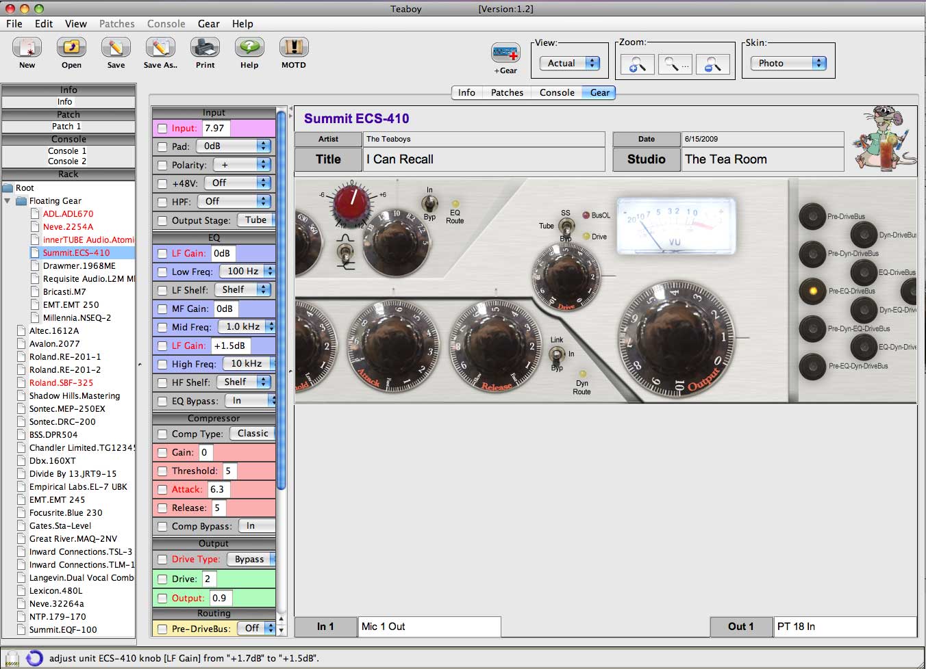Collapse the Floating Gear tree folder
The width and height of the screenshot is (926, 669).
click(8, 201)
